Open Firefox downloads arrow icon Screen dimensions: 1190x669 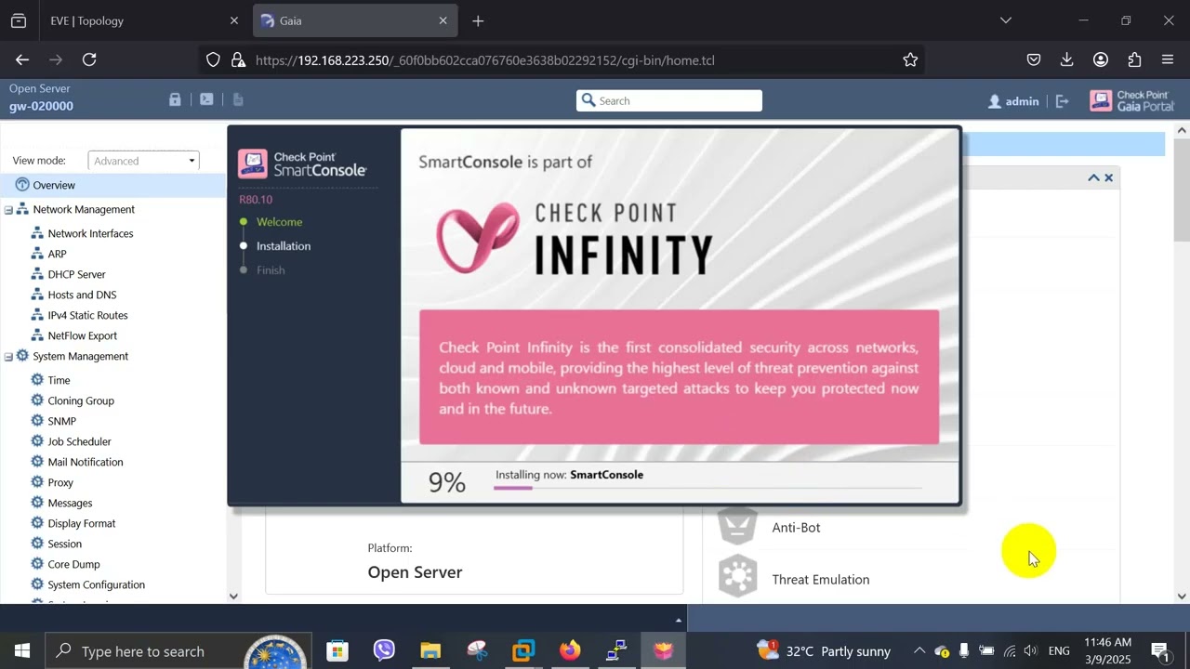pos(1067,59)
